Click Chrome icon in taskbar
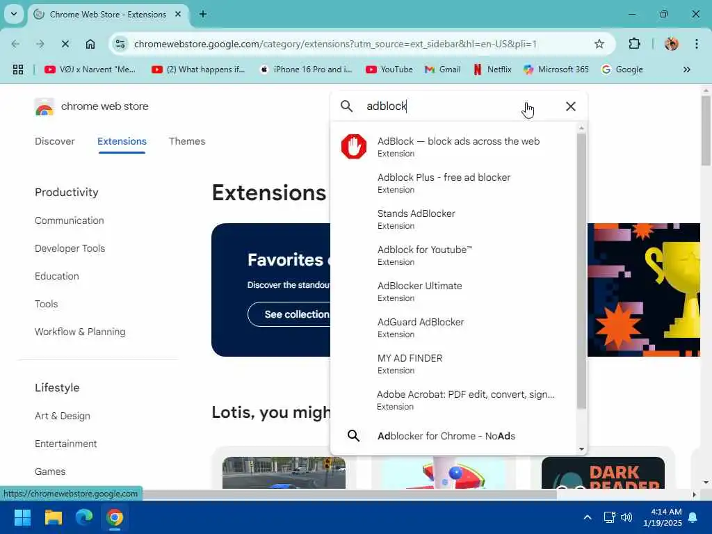The width and height of the screenshot is (712, 534). point(115,517)
